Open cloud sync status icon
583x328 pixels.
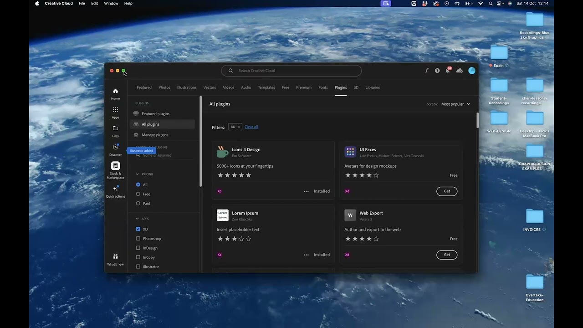pos(459,71)
